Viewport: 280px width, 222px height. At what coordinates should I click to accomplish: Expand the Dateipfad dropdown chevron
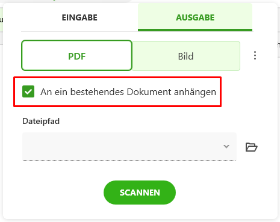click(x=226, y=146)
